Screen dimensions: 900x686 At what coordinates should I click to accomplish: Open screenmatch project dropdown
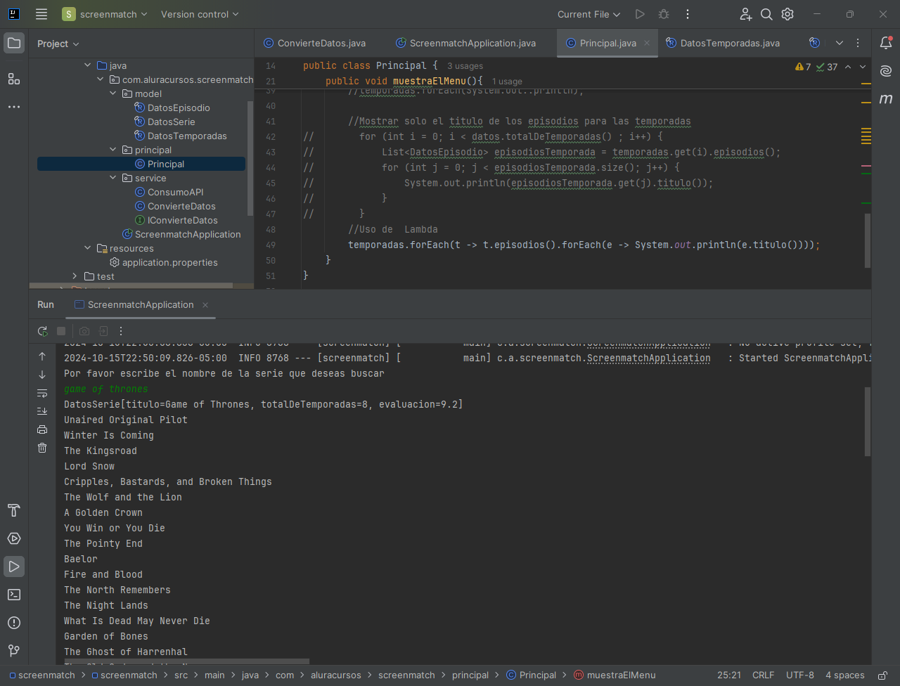tap(105, 14)
